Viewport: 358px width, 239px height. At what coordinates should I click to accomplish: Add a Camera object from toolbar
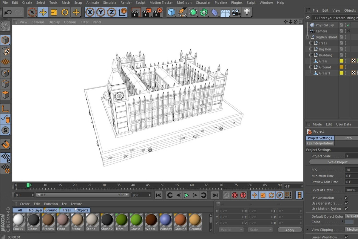(236, 12)
